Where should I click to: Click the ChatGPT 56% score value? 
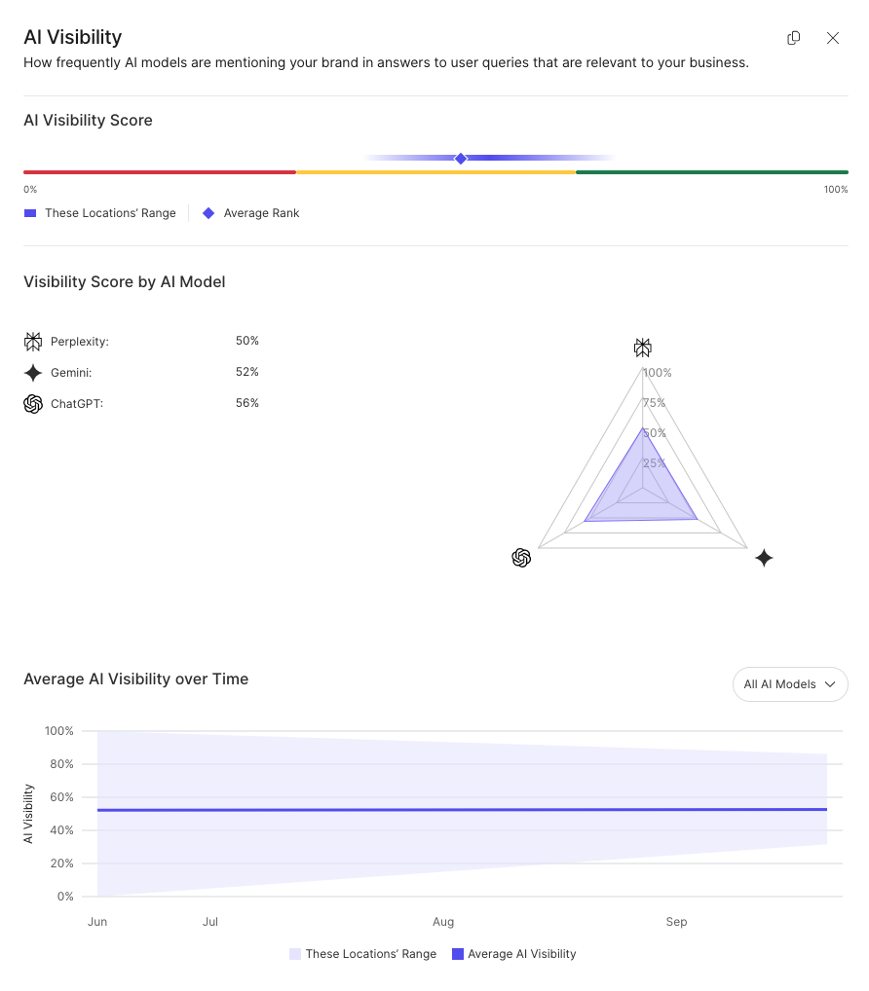(x=246, y=403)
